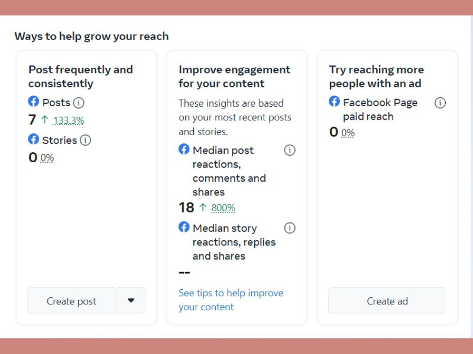Image resolution: width=473 pixels, height=354 pixels.
Task: Click the 133.3% posts change value
Action: [x=69, y=121]
